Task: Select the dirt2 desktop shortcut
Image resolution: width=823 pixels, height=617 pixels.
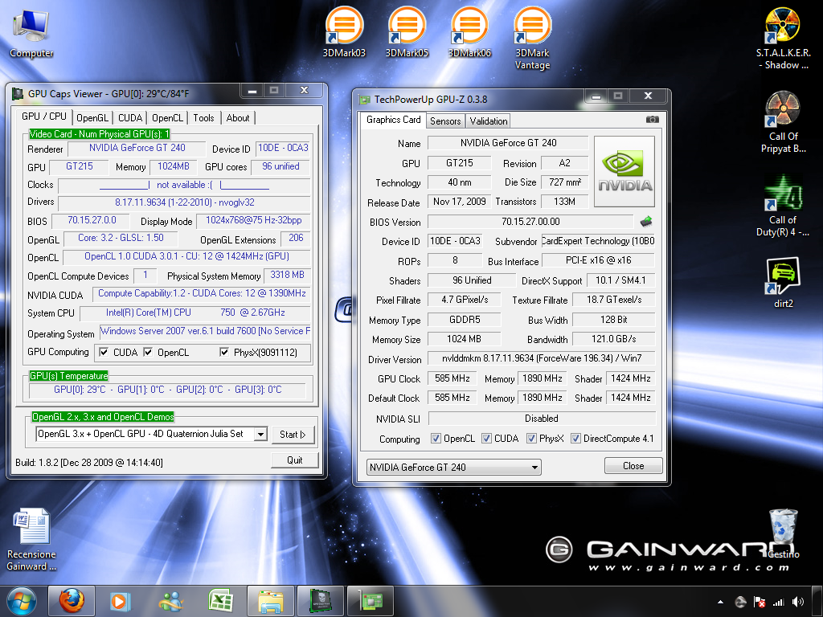Action: click(x=783, y=282)
